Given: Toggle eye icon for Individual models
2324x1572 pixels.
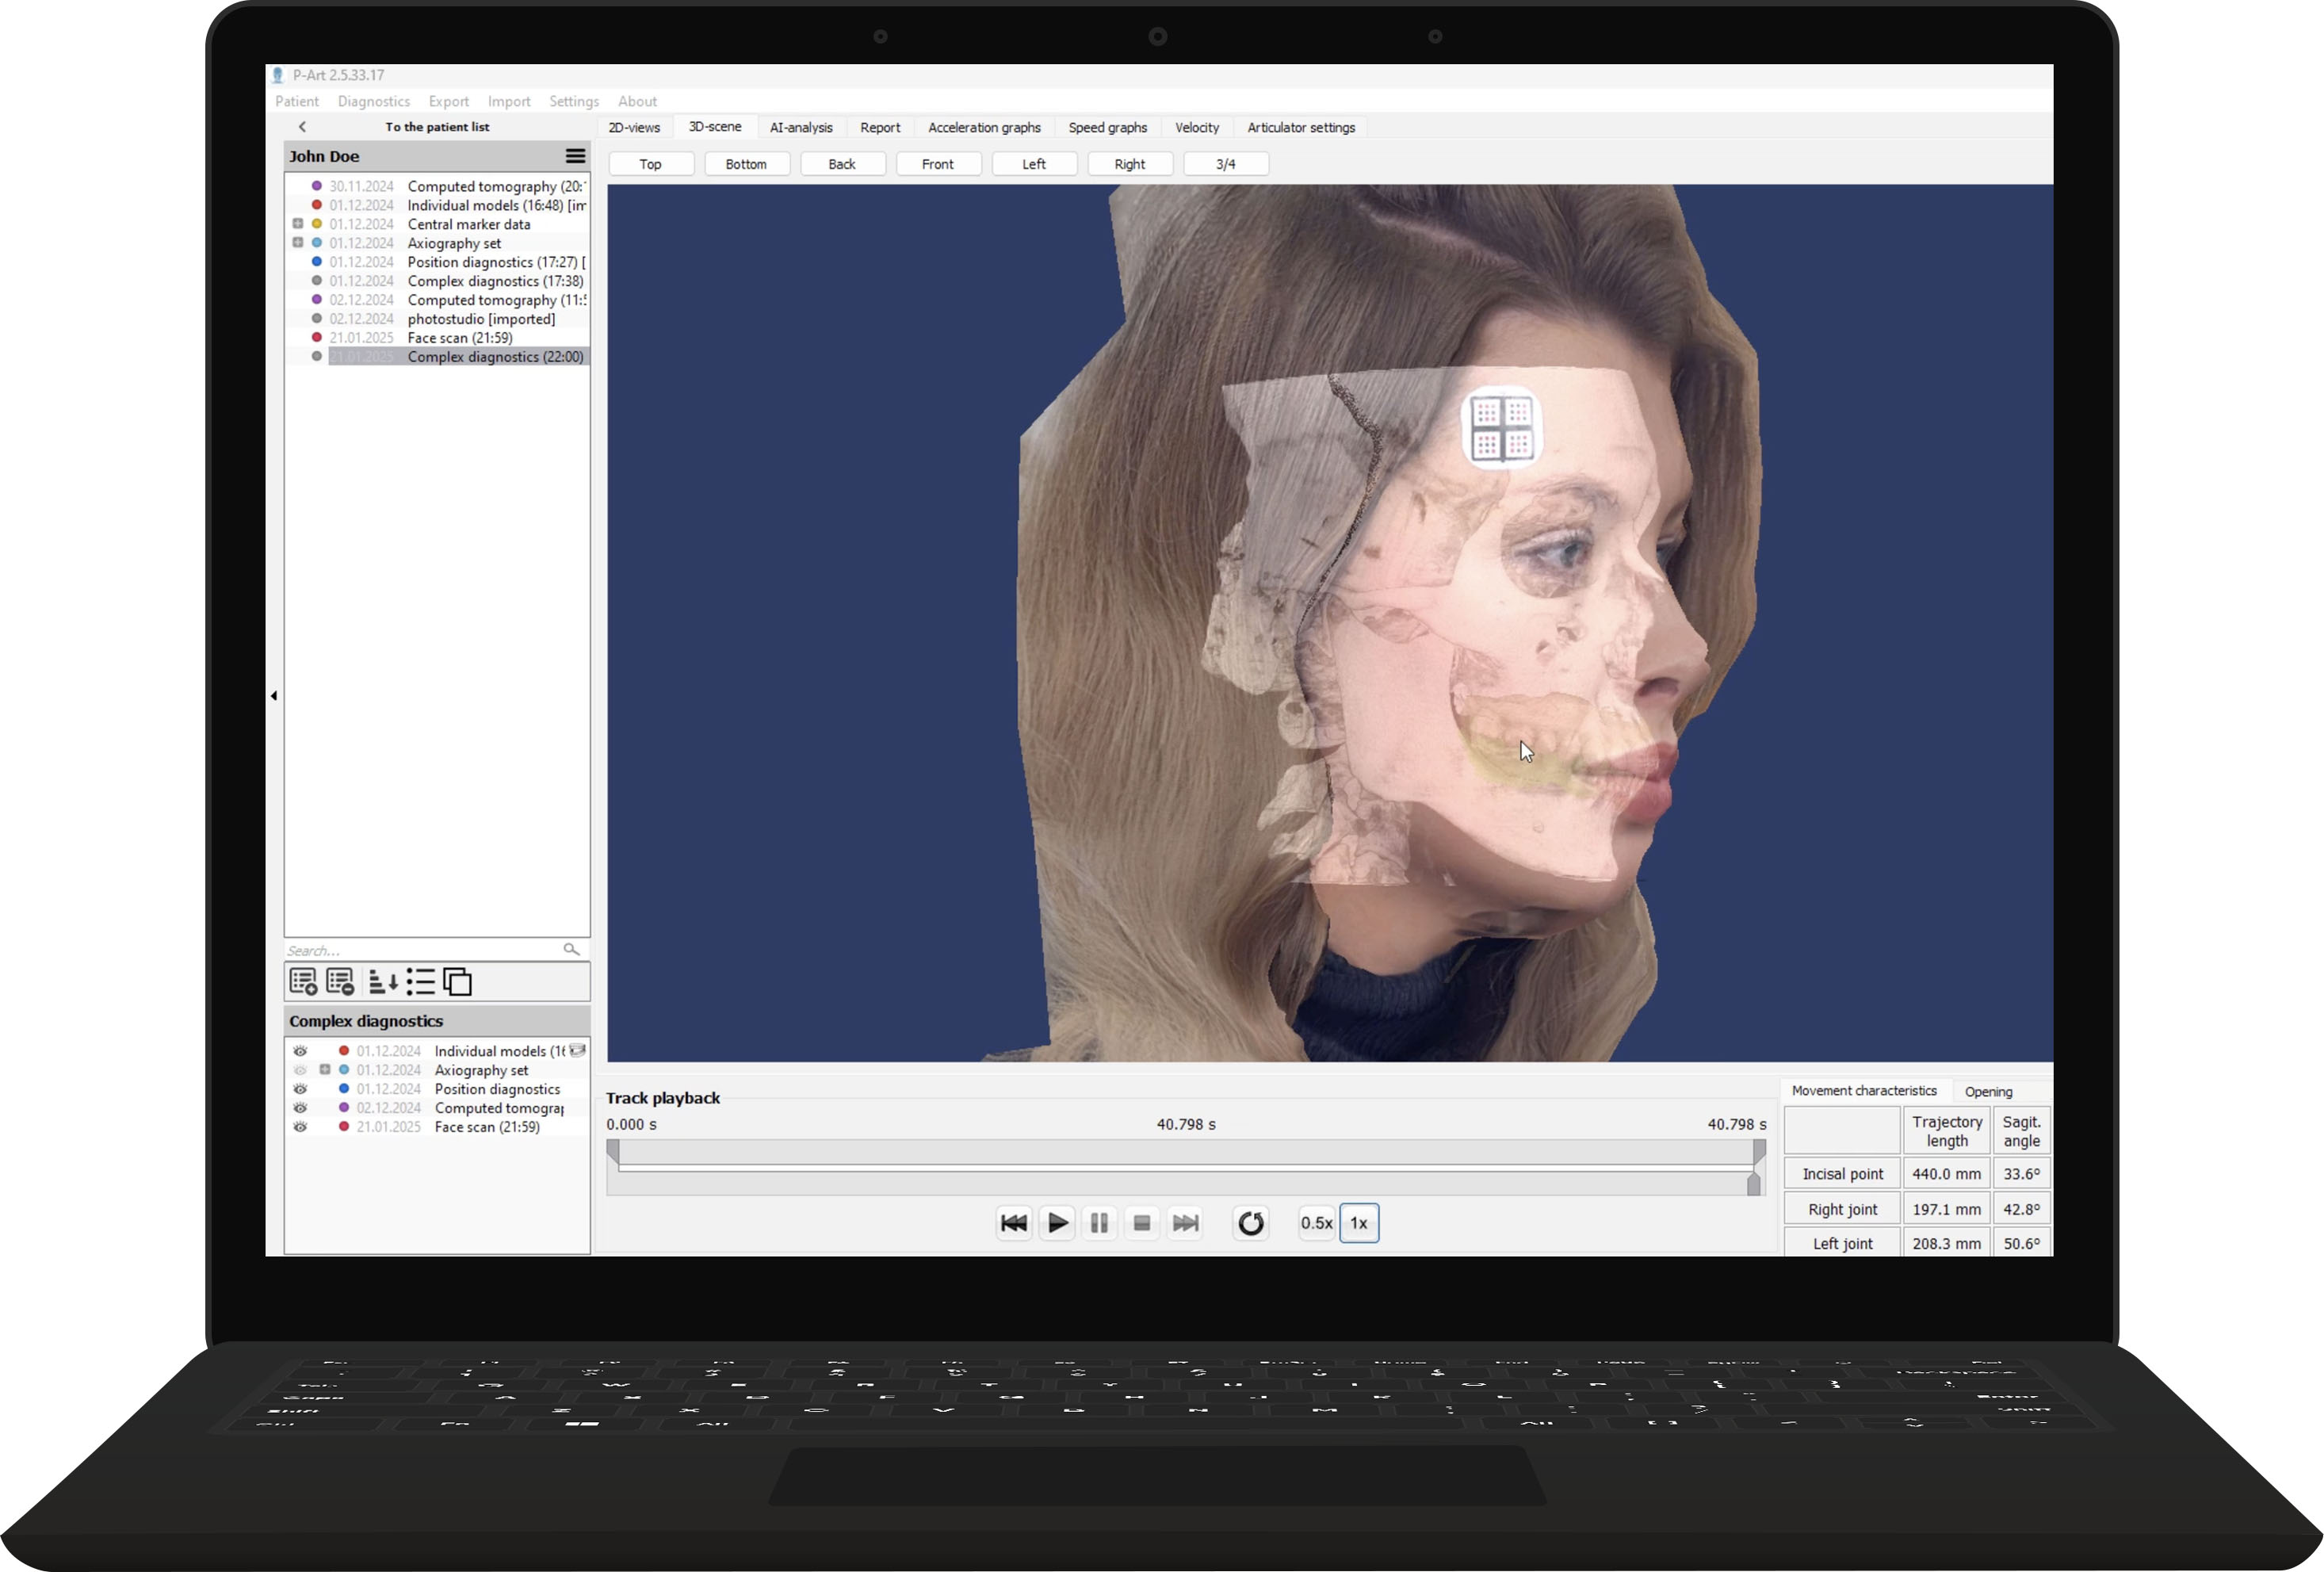Looking at the screenshot, I should pyautogui.click(x=300, y=1051).
